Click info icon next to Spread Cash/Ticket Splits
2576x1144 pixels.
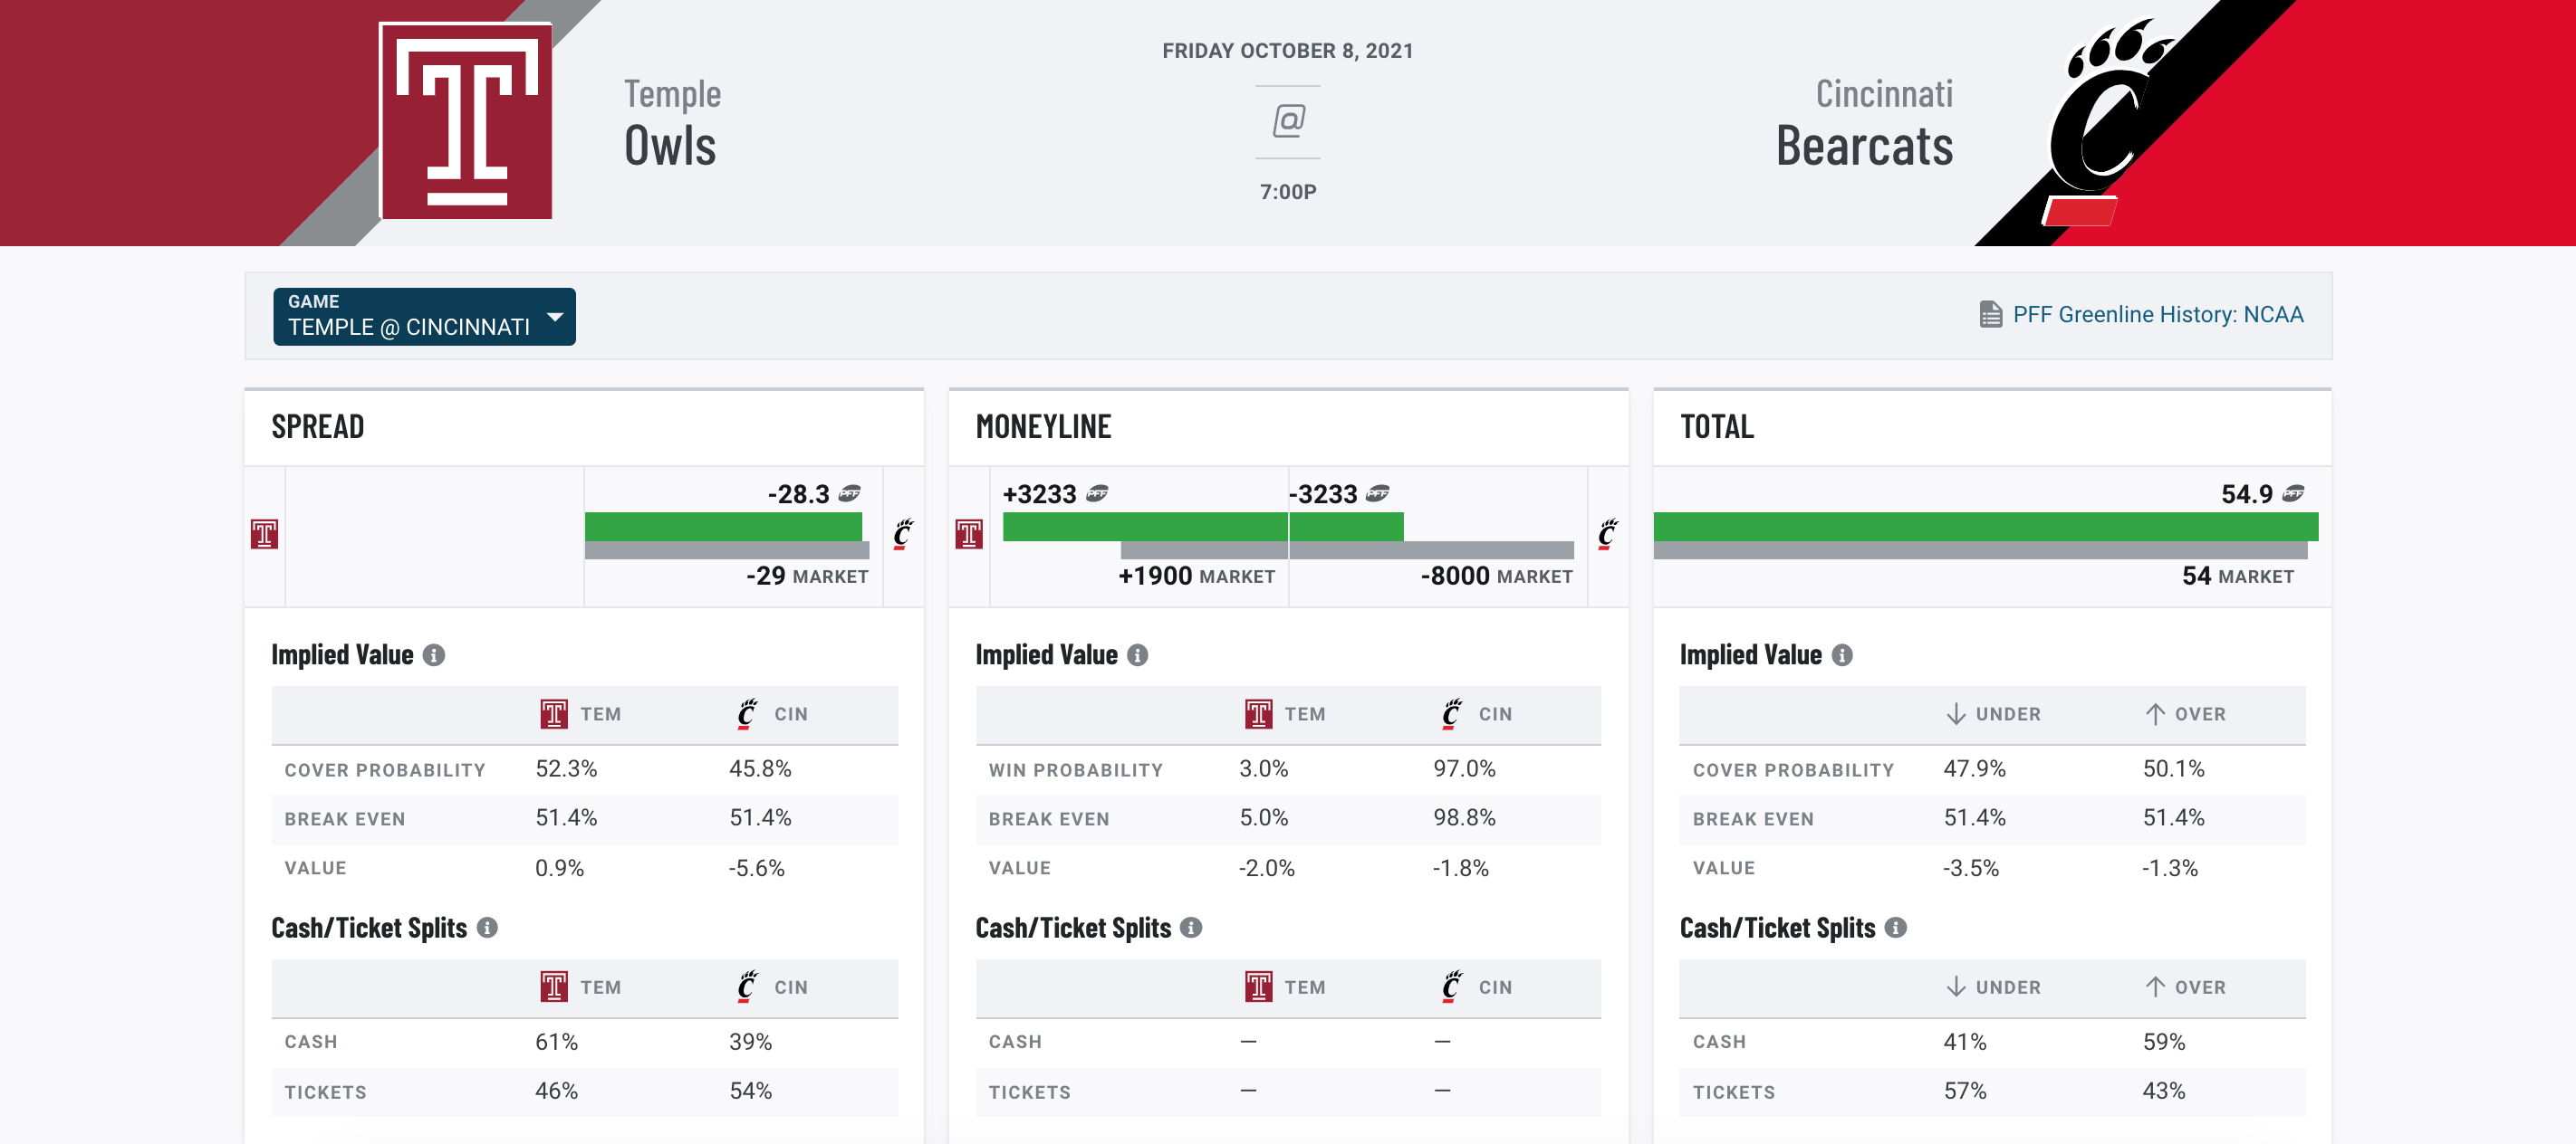point(487,929)
